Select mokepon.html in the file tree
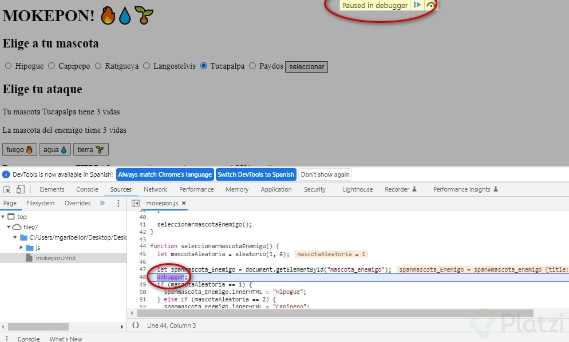This screenshot has width=569, height=342. pyautogui.click(x=56, y=258)
